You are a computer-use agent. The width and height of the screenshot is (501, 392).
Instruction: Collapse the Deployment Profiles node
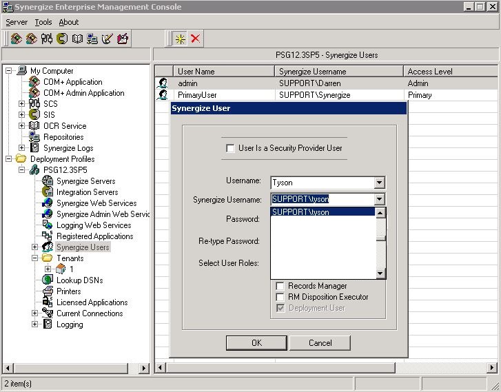(x=9, y=158)
